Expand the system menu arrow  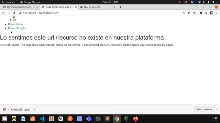click(x=217, y=2)
